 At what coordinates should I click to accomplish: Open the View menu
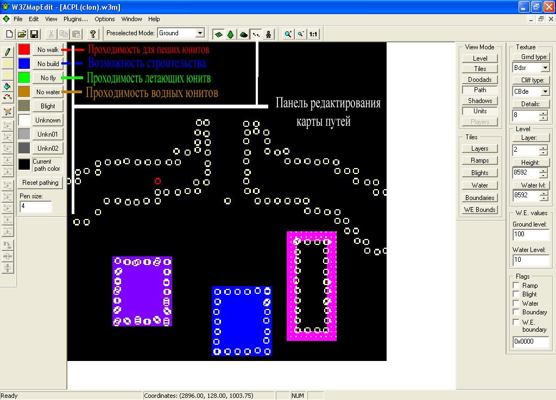(51, 19)
